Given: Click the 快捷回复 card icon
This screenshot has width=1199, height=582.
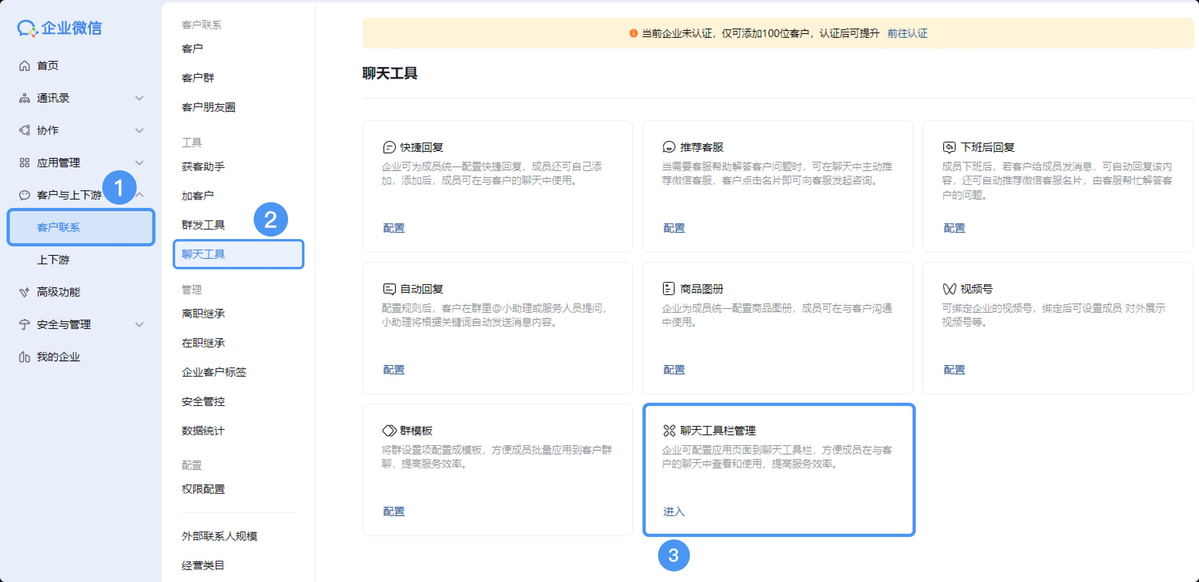Looking at the screenshot, I should tap(389, 147).
